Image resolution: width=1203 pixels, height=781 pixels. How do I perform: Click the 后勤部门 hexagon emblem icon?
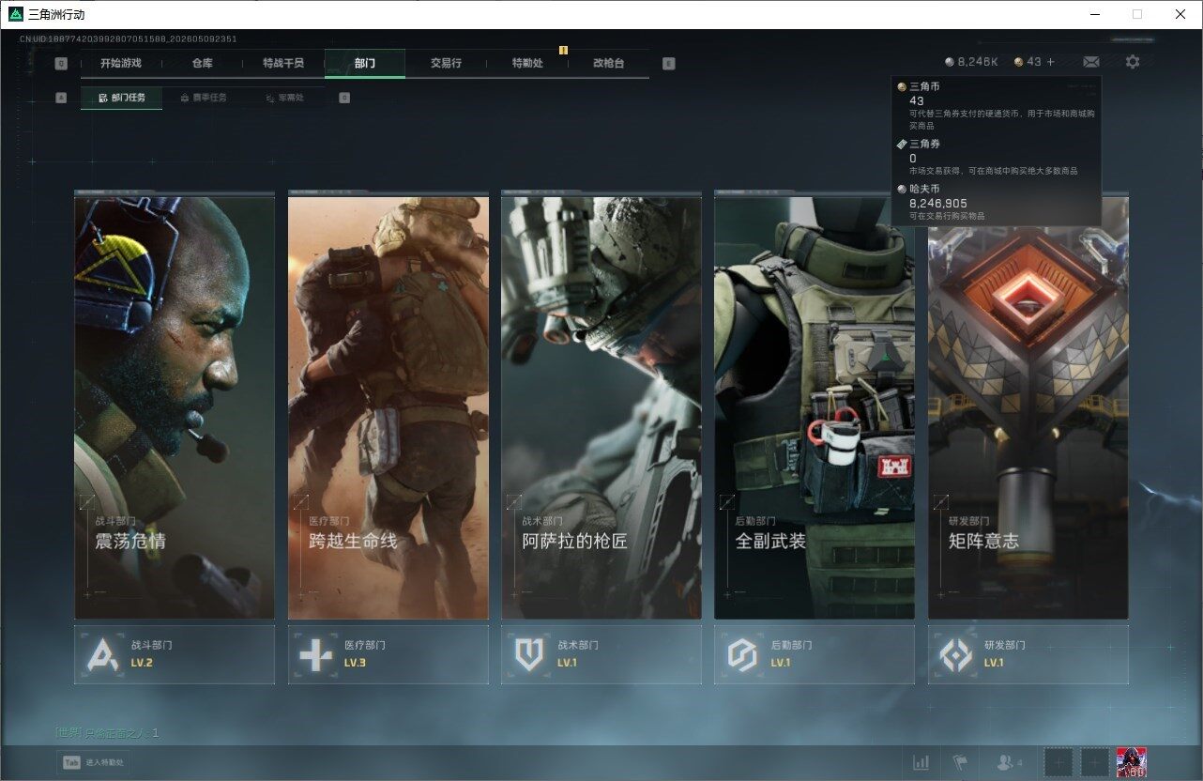pyautogui.click(x=741, y=655)
